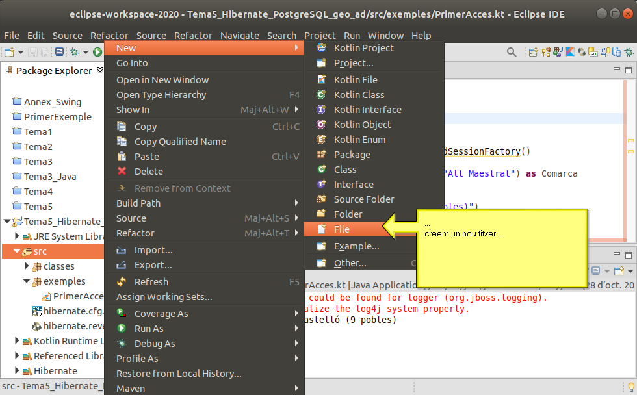Expand the Profile As submenu
Image resolution: width=637 pixels, height=395 pixels.
coord(204,359)
